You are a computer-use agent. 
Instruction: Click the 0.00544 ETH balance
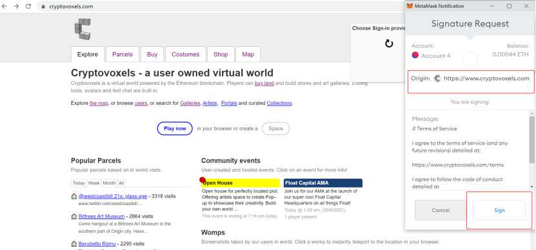coord(510,55)
